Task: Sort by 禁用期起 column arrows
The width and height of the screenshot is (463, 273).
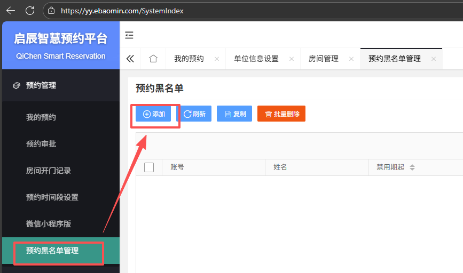Action: pos(412,167)
